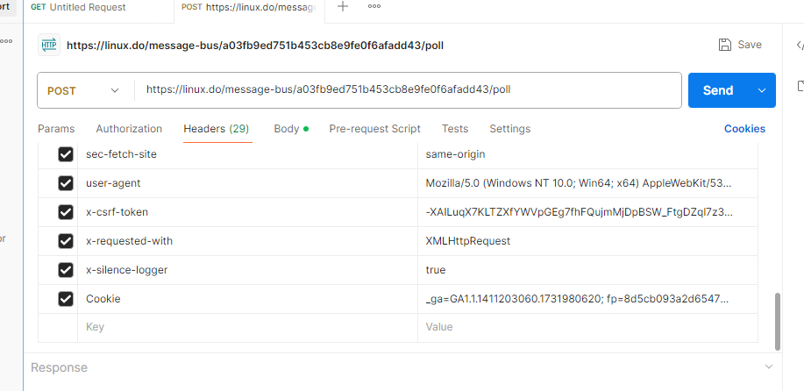Click the left sidebar three-dots options icon

(6, 41)
